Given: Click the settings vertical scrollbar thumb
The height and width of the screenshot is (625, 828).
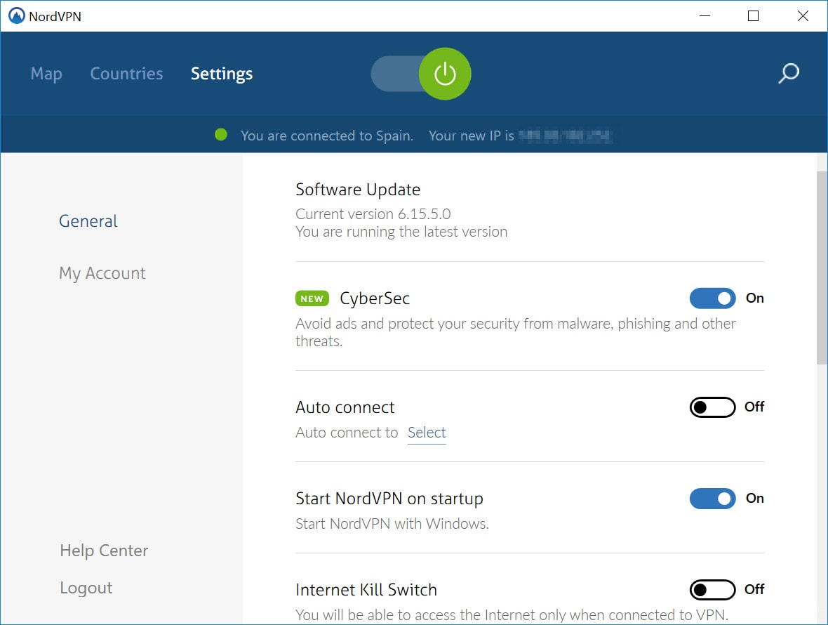Looking at the screenshot, I should coord(822,268).
